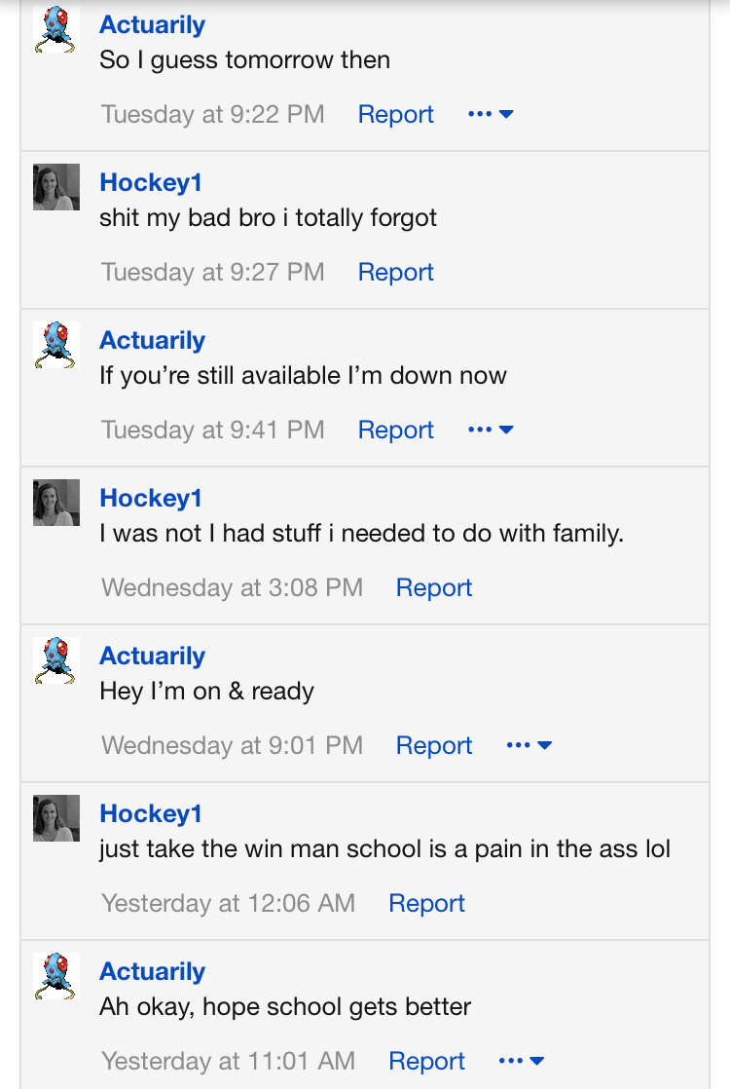
Task: Report the "just take the win man" message
Action: 426,903
